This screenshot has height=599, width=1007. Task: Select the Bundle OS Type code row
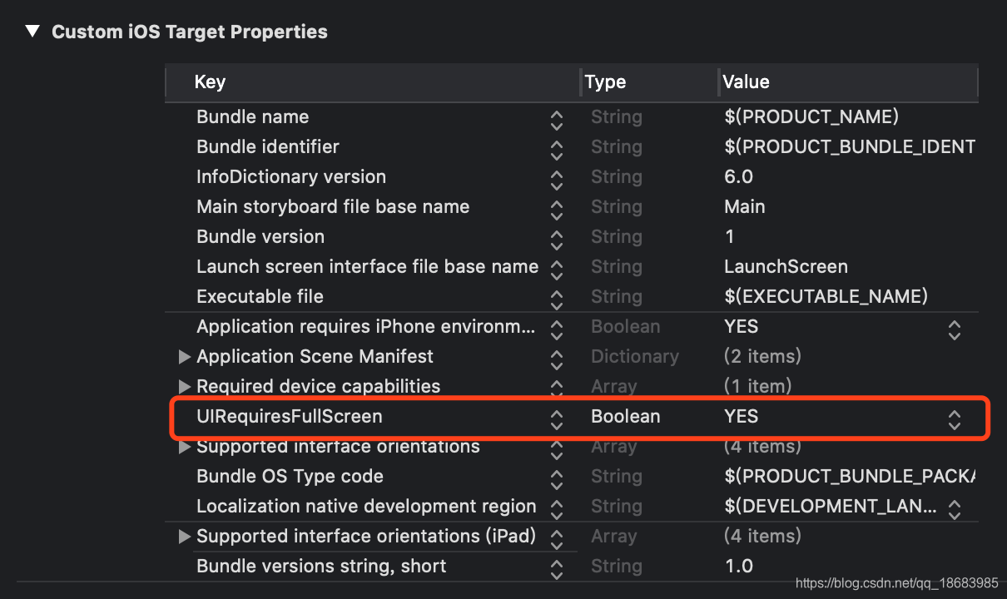coord(290,476)
